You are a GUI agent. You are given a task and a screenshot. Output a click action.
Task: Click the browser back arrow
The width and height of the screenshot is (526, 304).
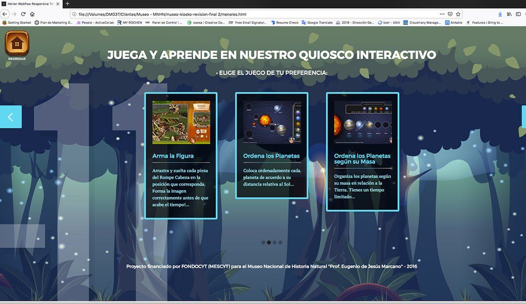point(5,14)
